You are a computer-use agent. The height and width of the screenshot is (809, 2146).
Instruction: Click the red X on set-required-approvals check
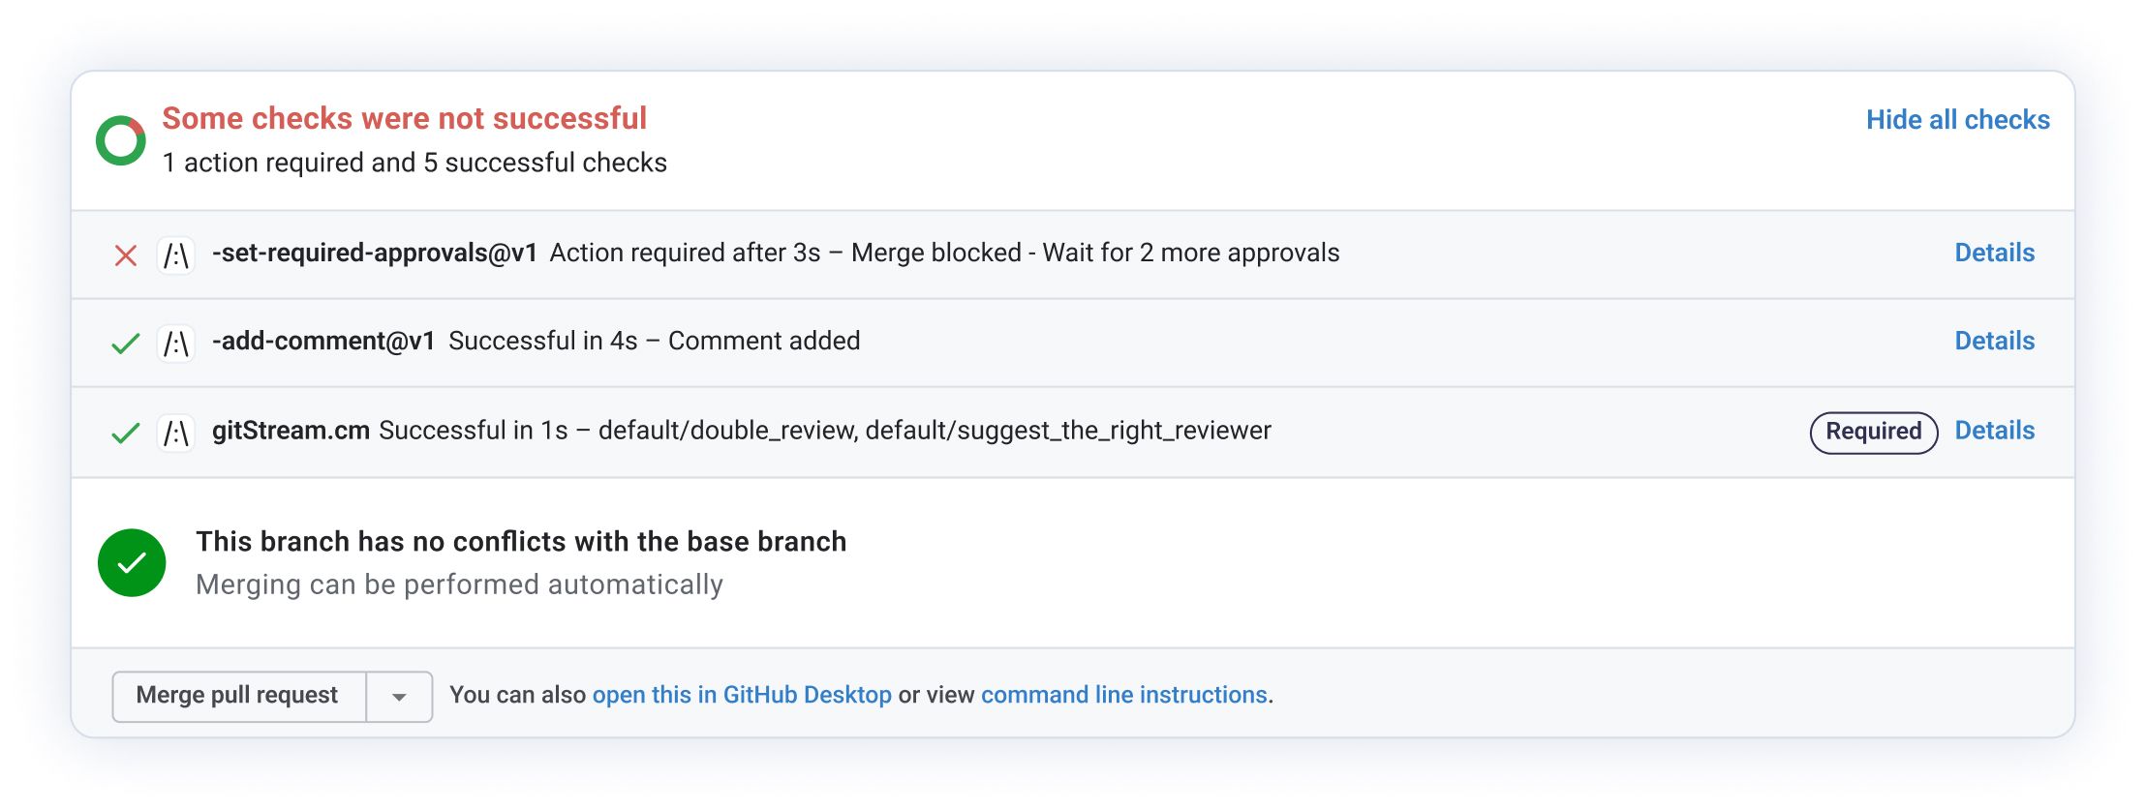[126, 255]
